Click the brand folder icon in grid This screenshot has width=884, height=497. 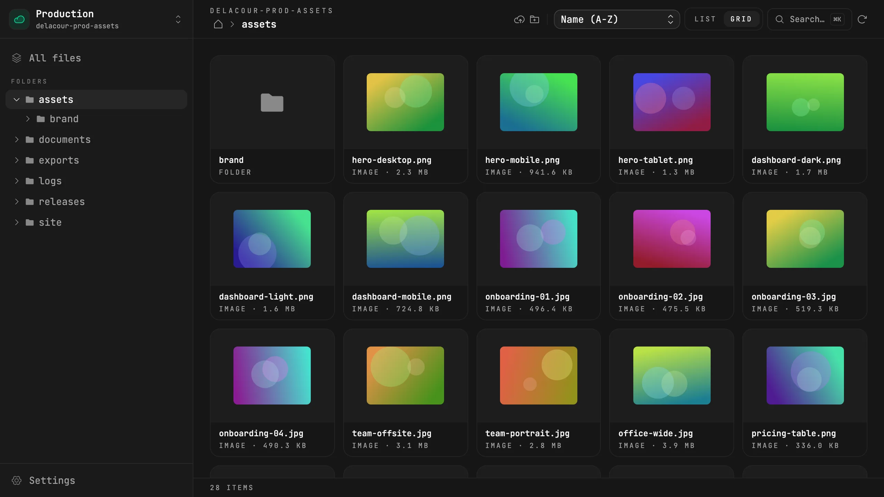click(272, 103)
